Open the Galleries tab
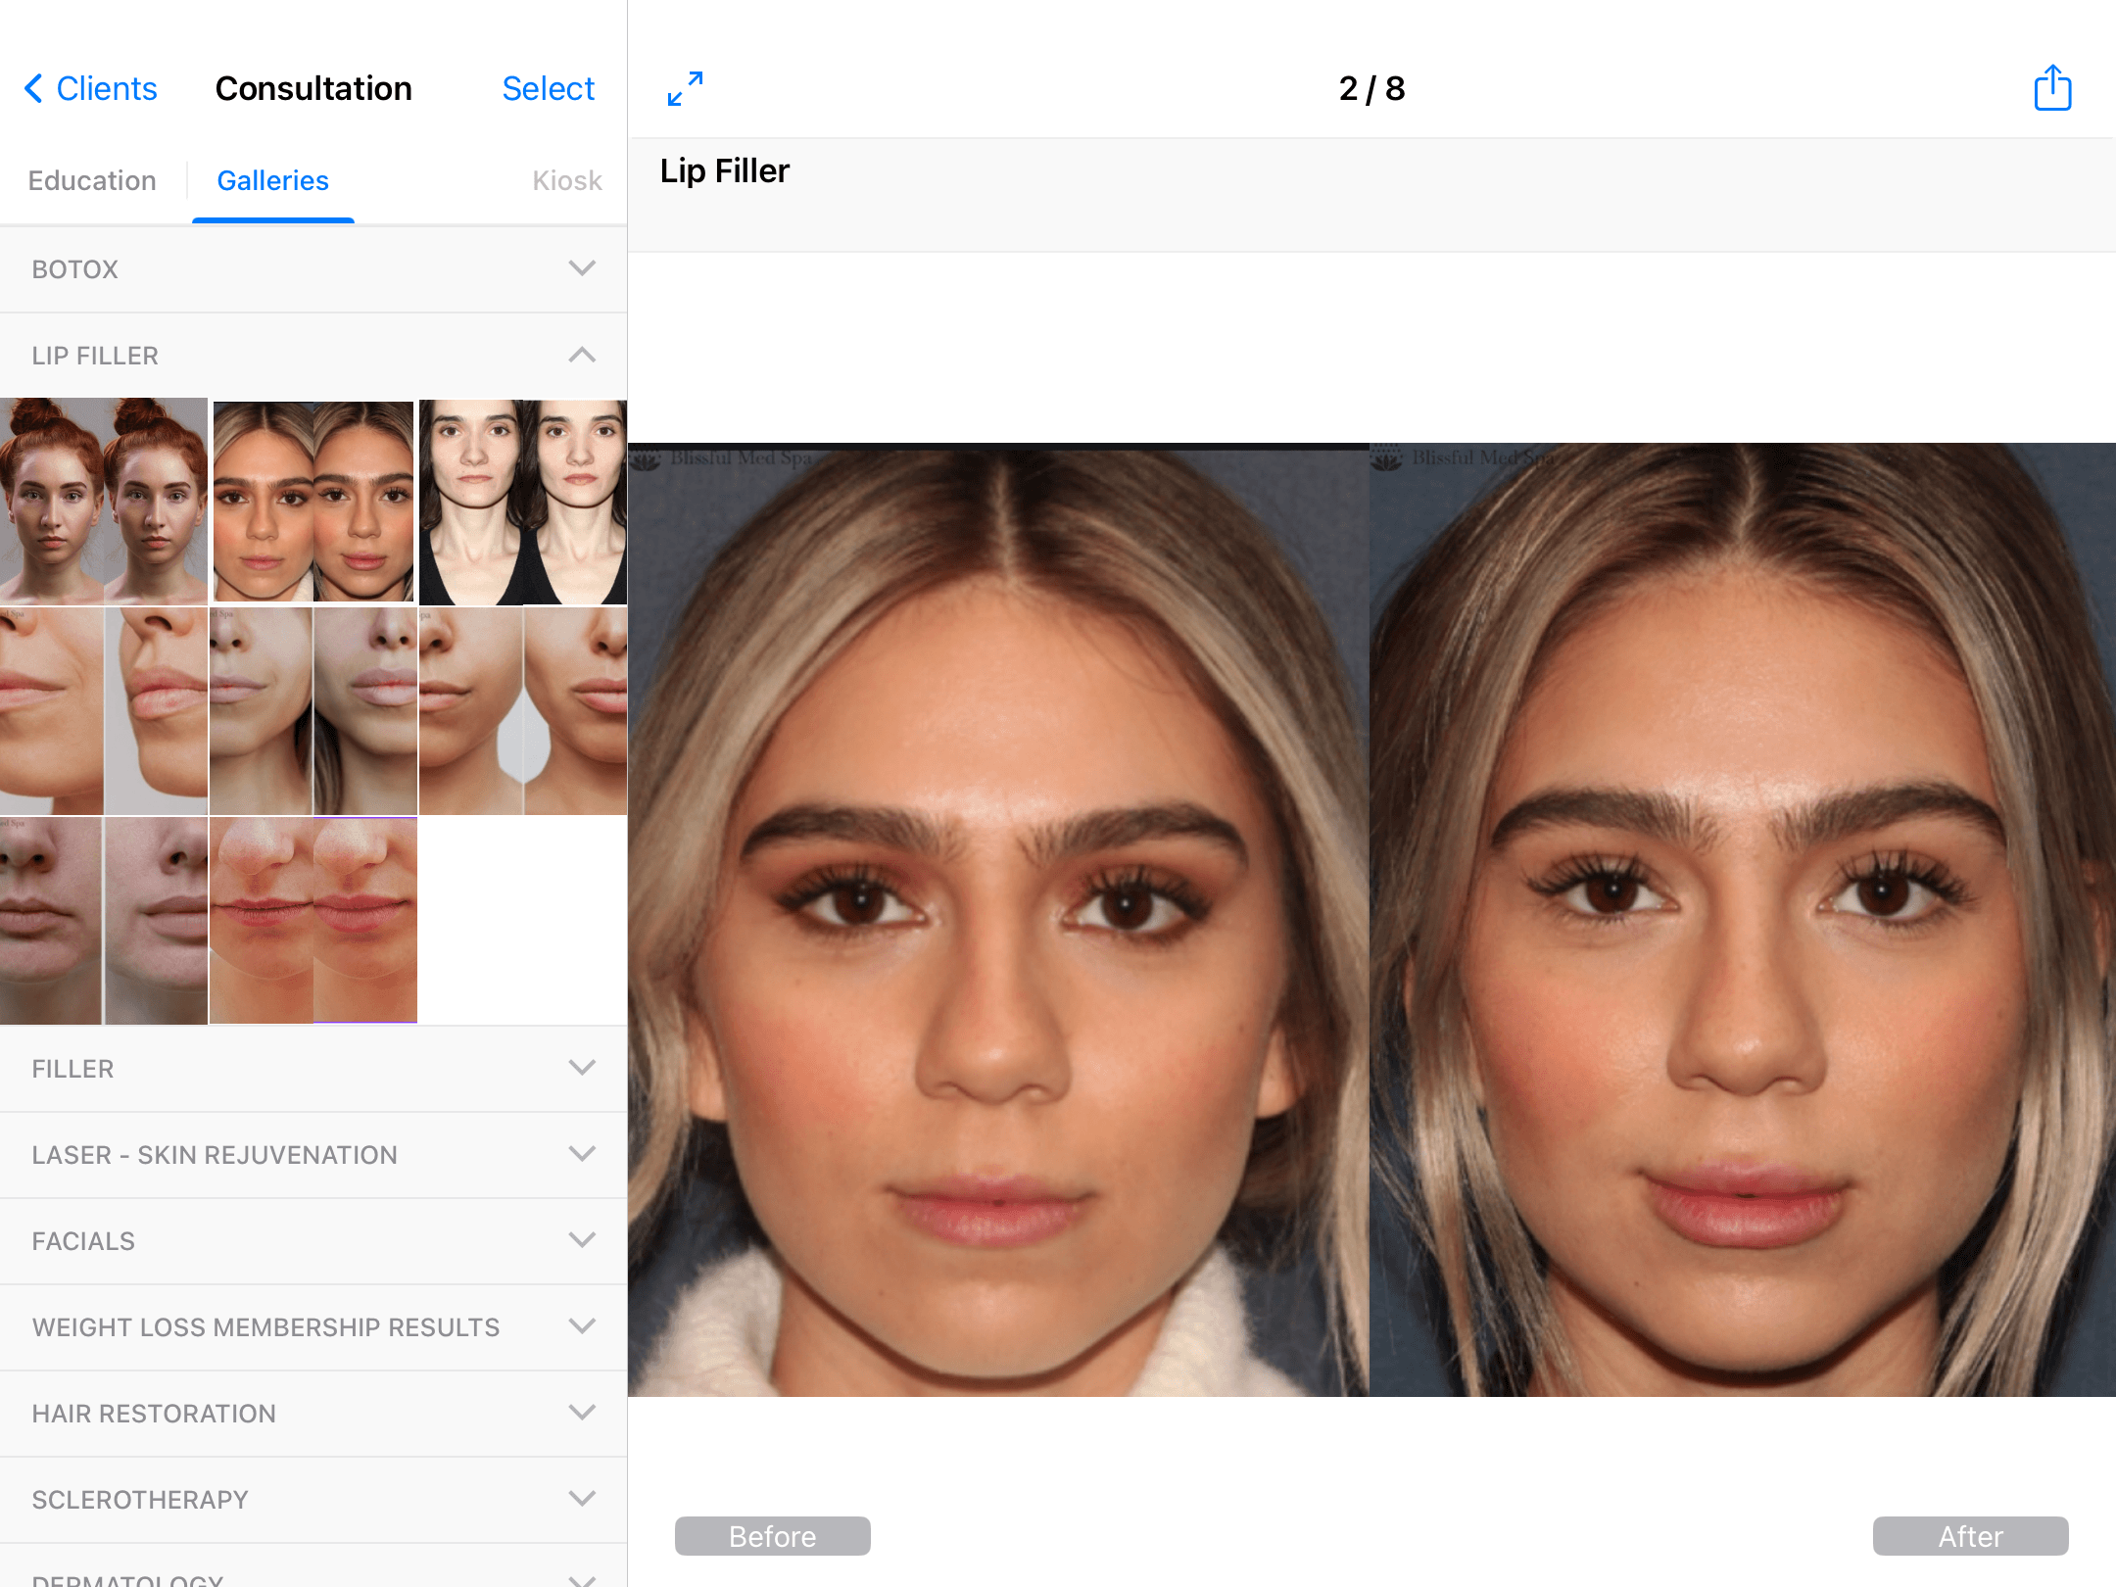This screenshot has width=2116, height=1587. [x=272, y=181]
